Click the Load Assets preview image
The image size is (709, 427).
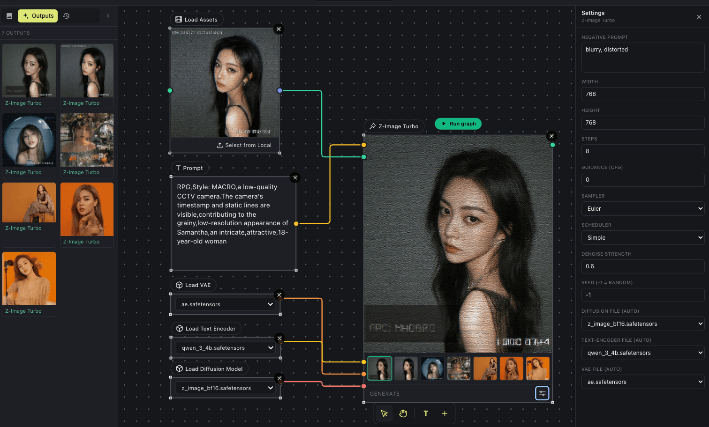[x=225, y=83]
